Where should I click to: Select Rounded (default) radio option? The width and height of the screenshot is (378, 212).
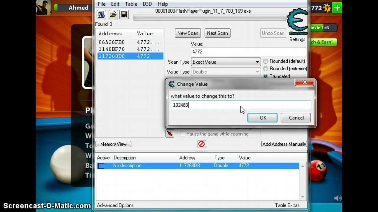265,61
